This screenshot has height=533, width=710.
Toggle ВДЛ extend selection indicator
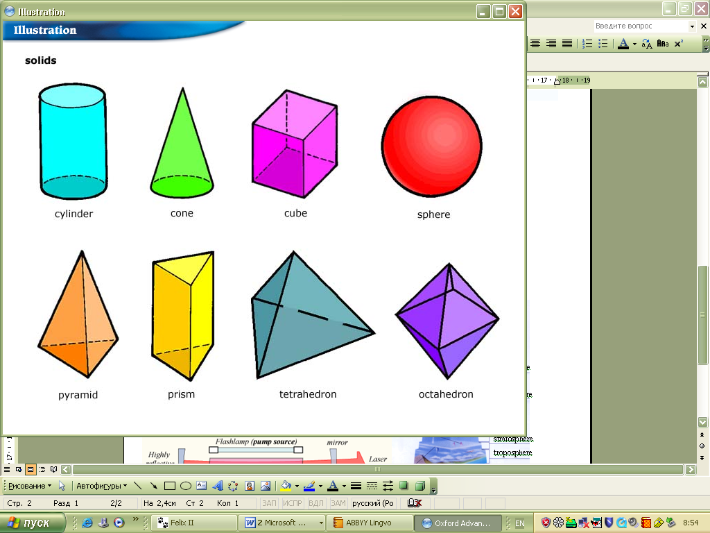click(315, 503)
